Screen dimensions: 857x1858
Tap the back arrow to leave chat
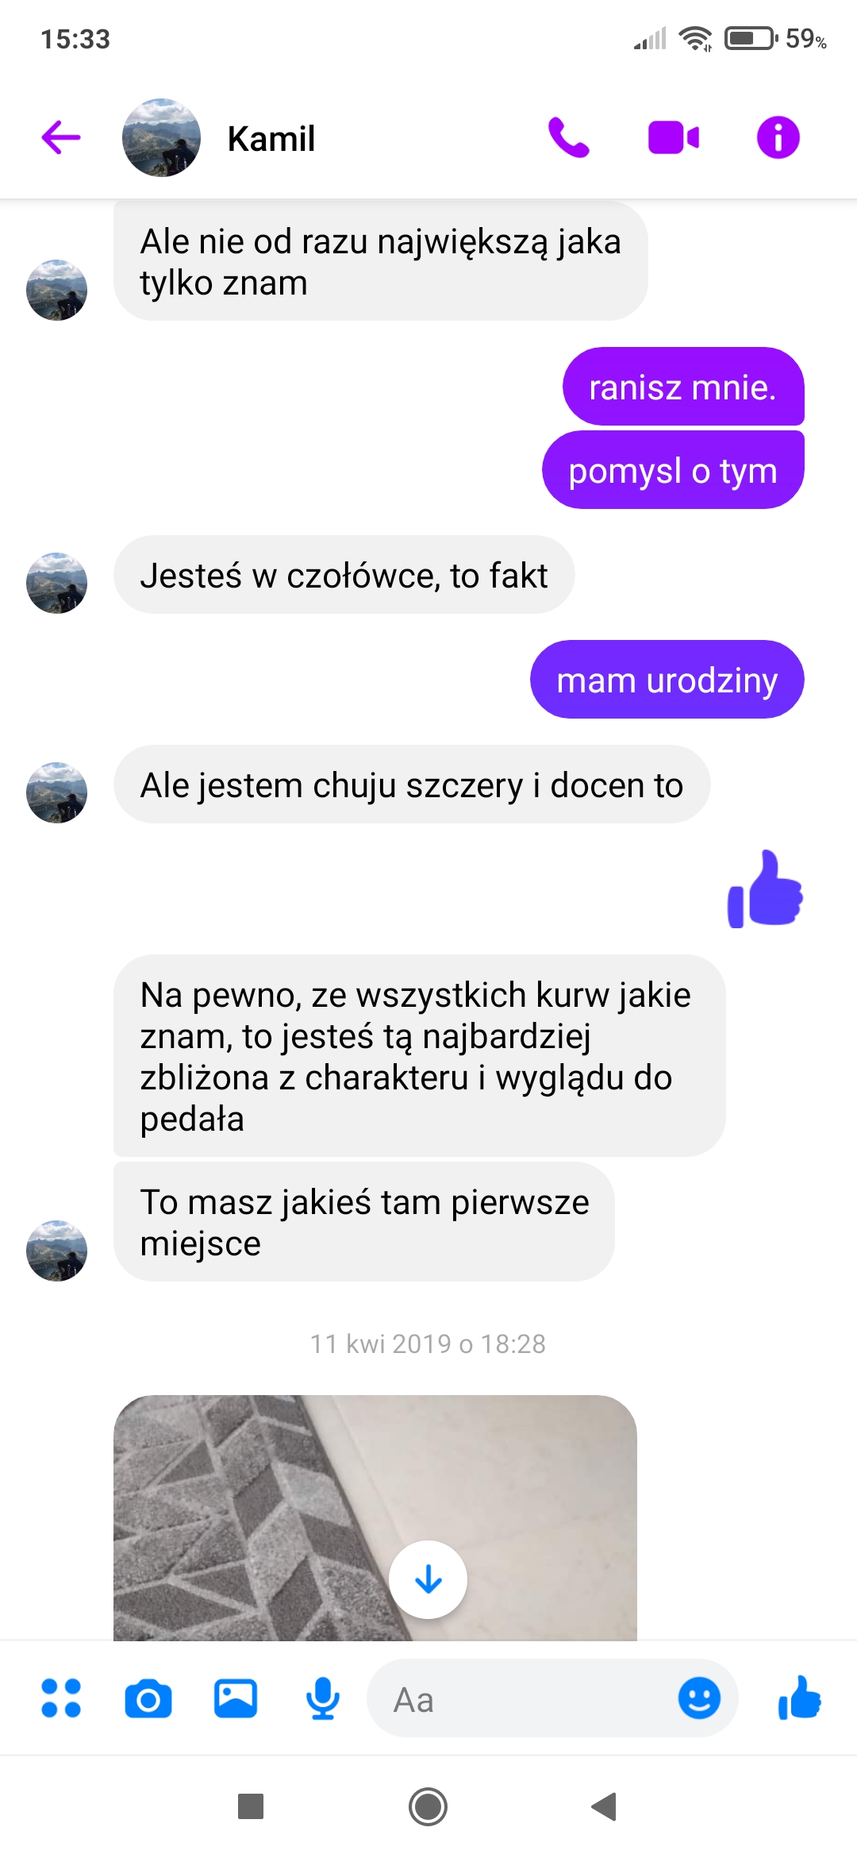tap(61, 137)
